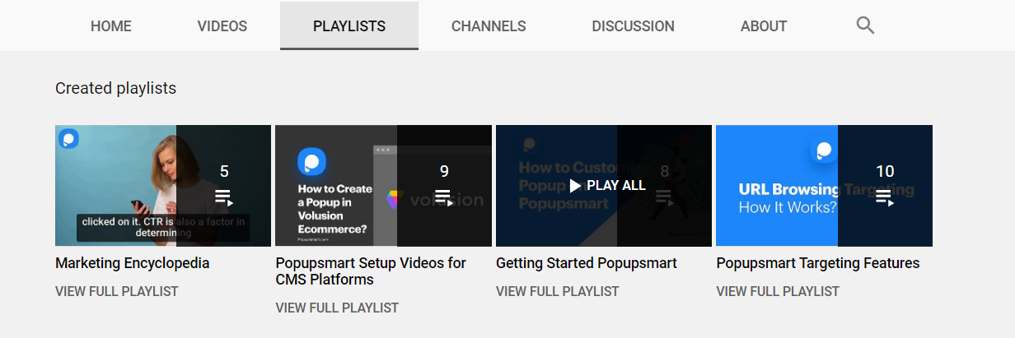The height and width of the screenshot is (338, 1015).
Task: Open the About tab
Action: click(x=764, y=26)
